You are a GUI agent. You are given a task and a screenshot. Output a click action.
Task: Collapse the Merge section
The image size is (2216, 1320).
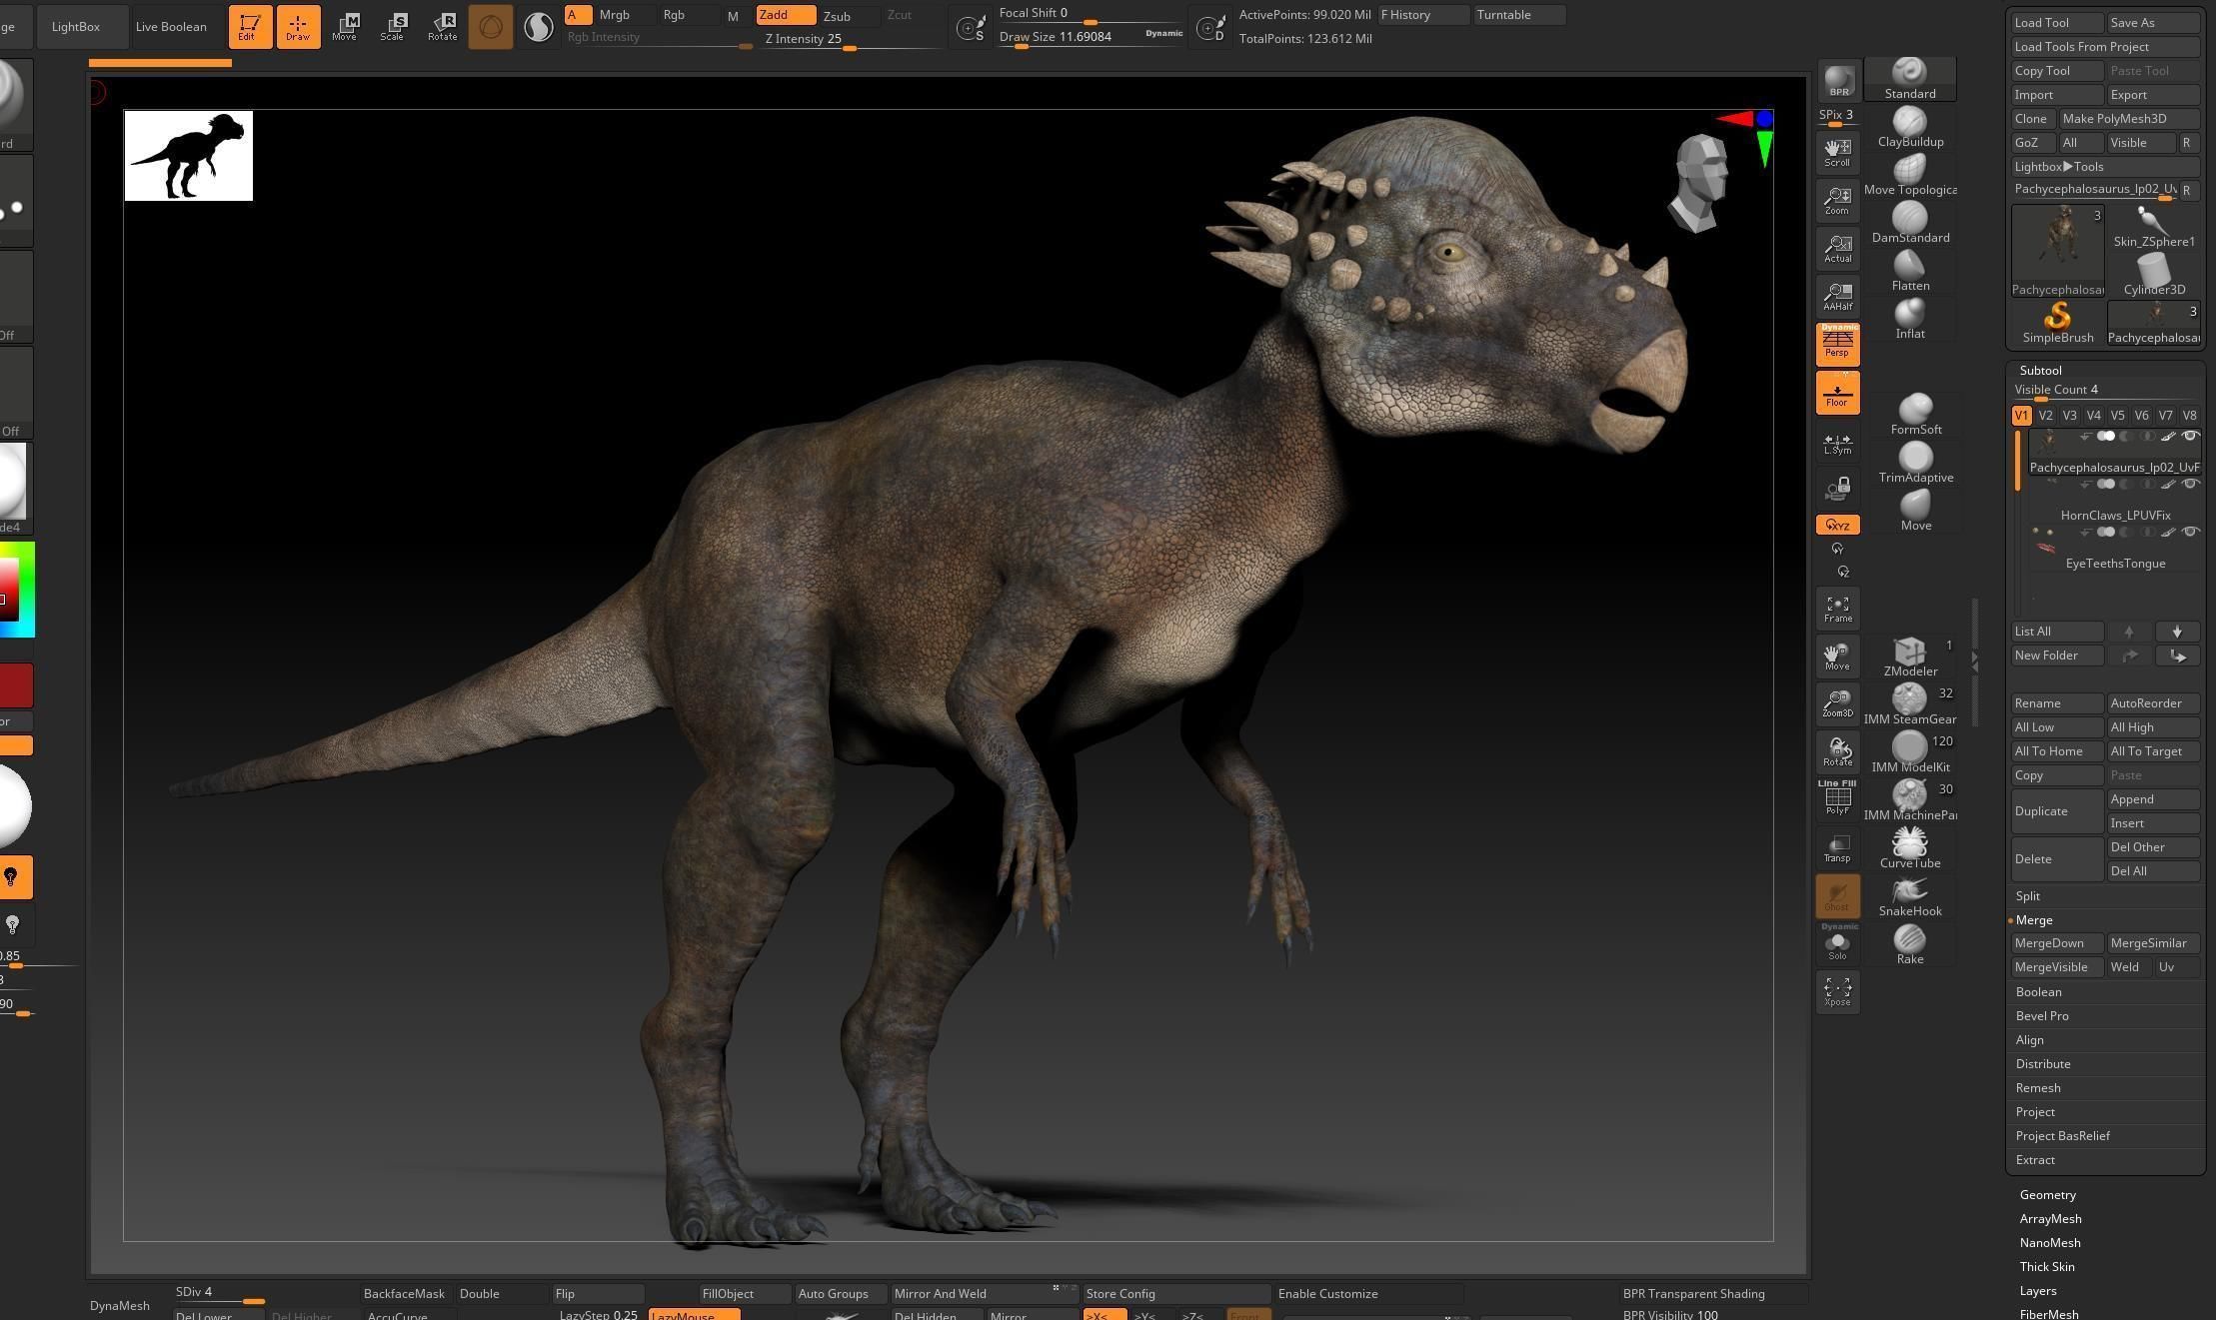pos(2034,919)
